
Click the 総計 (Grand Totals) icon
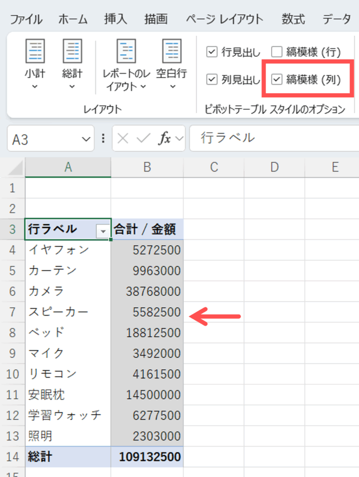pos(72,51)
